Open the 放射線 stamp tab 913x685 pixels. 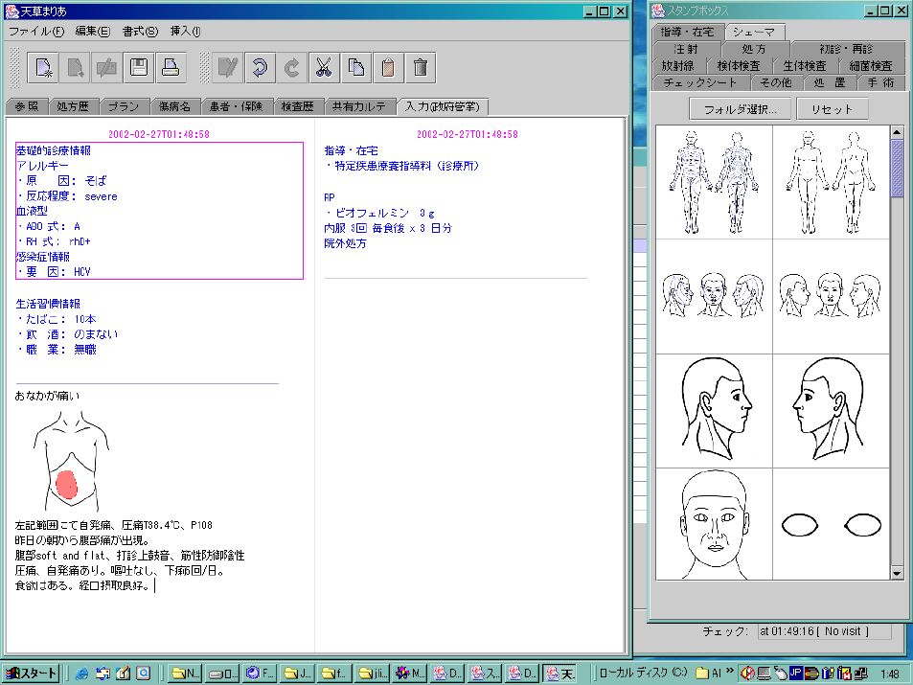pyautogui.click(x=678, y=66)
